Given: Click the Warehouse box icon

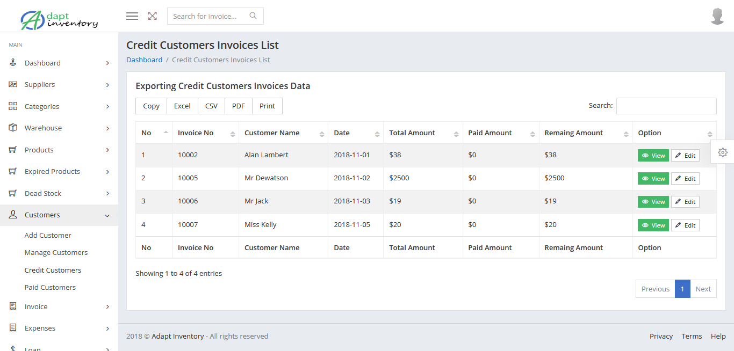Looking at the screenshot, I should [13, 128].
